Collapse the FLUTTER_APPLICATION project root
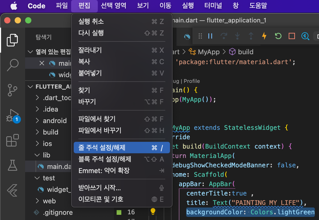Screen dimensions: 319x220 30,87
